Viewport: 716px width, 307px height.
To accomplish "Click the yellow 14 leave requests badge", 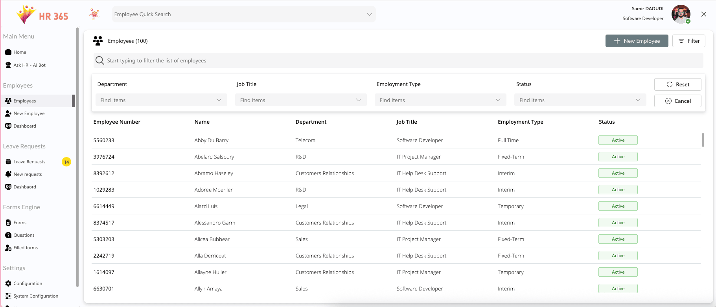I will coord(66,162).
